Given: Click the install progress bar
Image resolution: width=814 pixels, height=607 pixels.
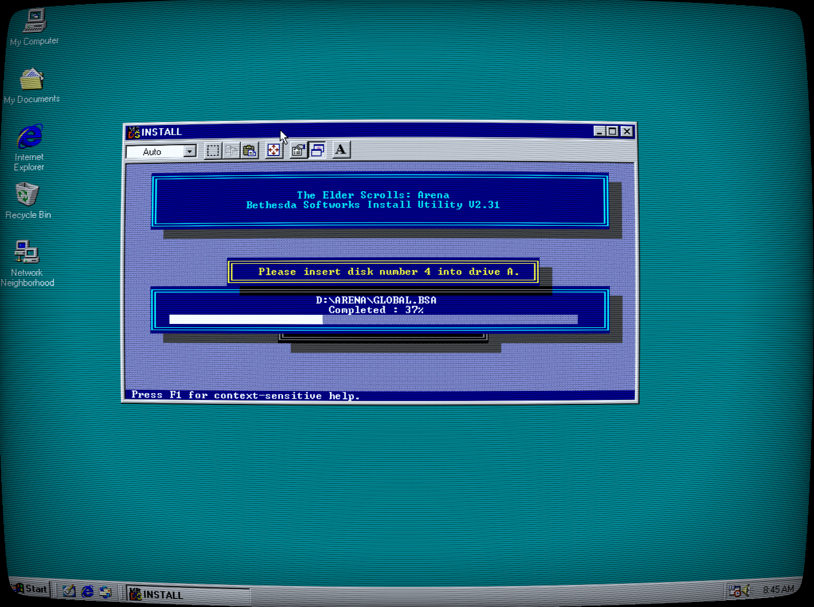Looking at the screenshot, I should click(x=373, y=319).
